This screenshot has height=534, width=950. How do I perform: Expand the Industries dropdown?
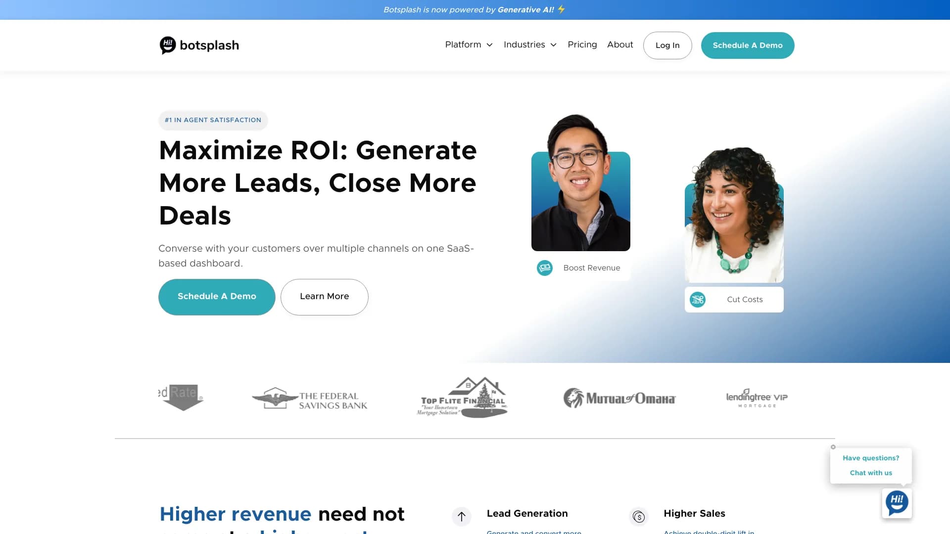click(x=529, y=44)
